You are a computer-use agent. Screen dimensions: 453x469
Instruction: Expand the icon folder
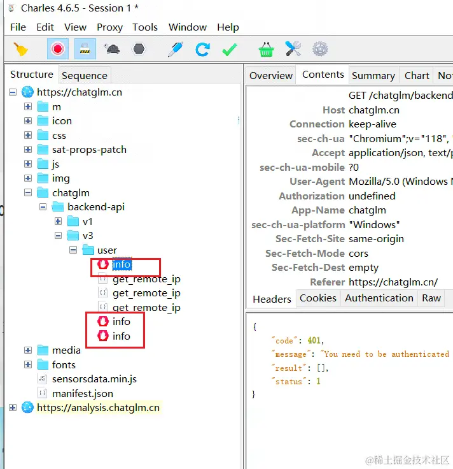coord(28,121)
